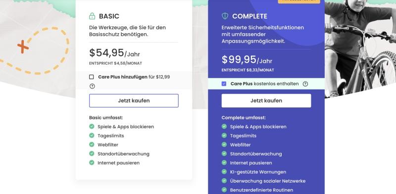Select the BASIC plan heading

click(109, 16)
